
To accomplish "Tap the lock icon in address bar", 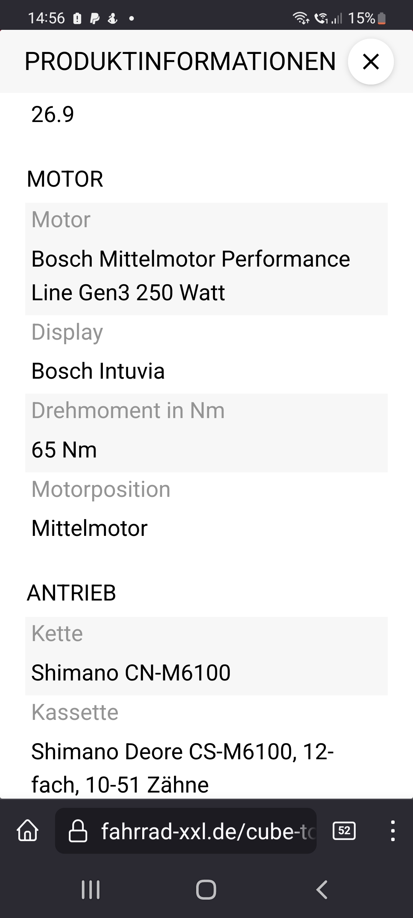I will [78, 831].
